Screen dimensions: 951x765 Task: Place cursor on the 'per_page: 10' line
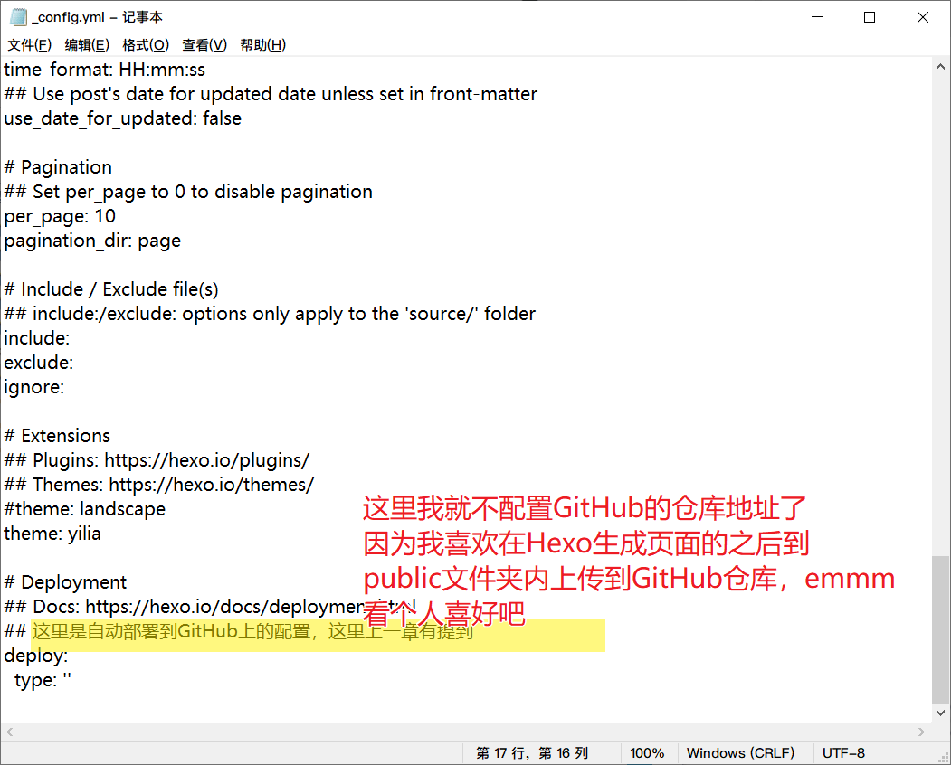[60, 216]
